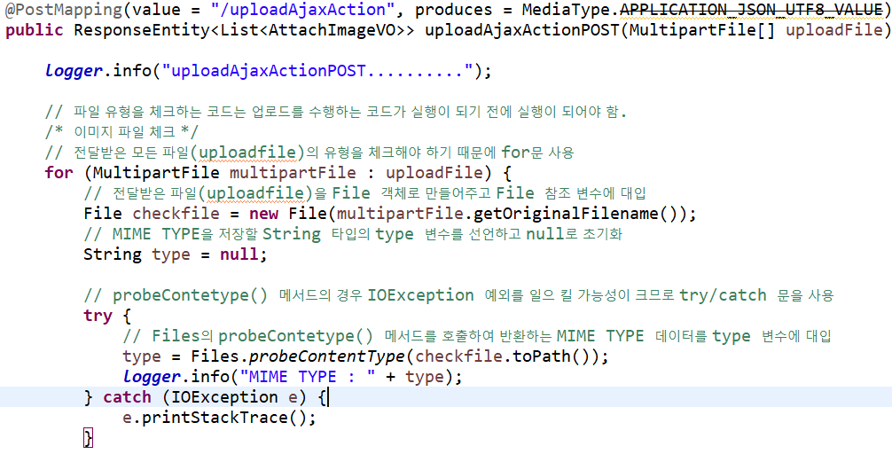The width and height of the screenshot is (892, 454).
Task: Click the highlighted closing brace after printStackTrace
Action: [88, 438]
